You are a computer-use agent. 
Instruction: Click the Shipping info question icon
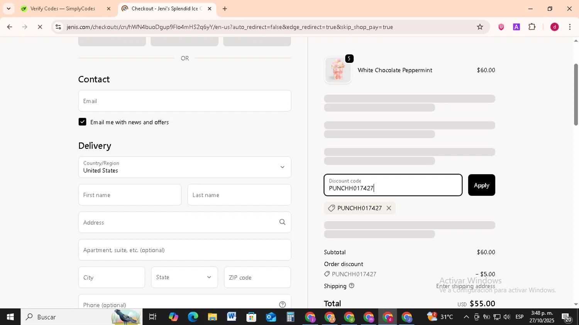pos(351,286)
